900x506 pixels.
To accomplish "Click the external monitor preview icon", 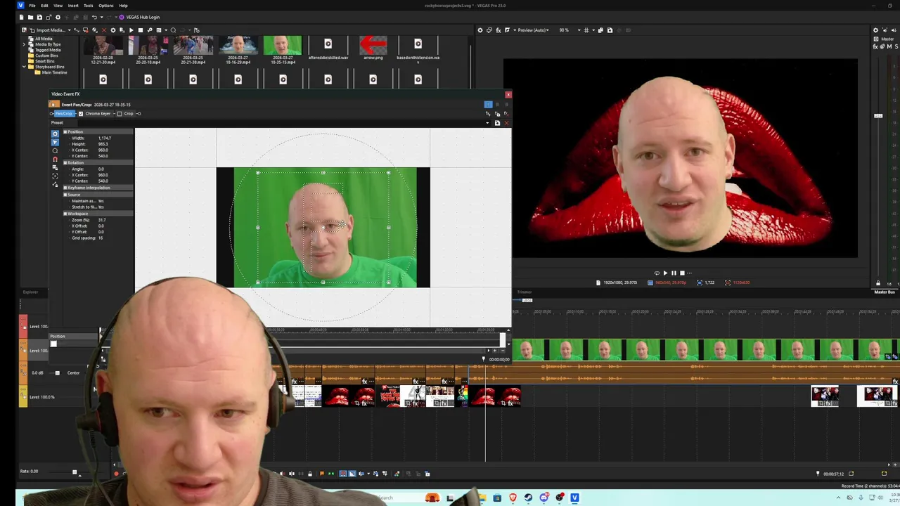I will click(489, 30).
